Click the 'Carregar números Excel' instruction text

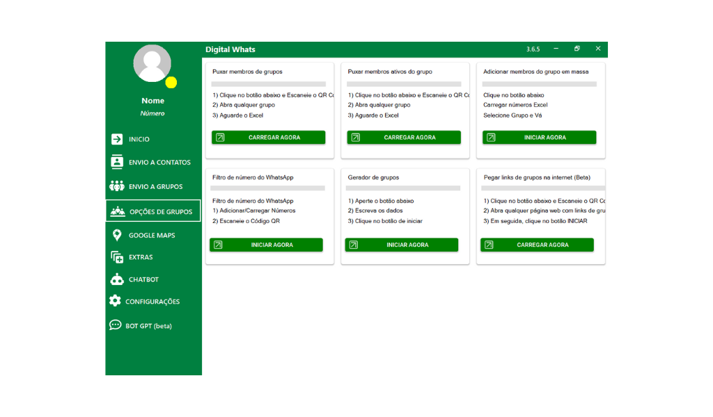coord(515,105)
